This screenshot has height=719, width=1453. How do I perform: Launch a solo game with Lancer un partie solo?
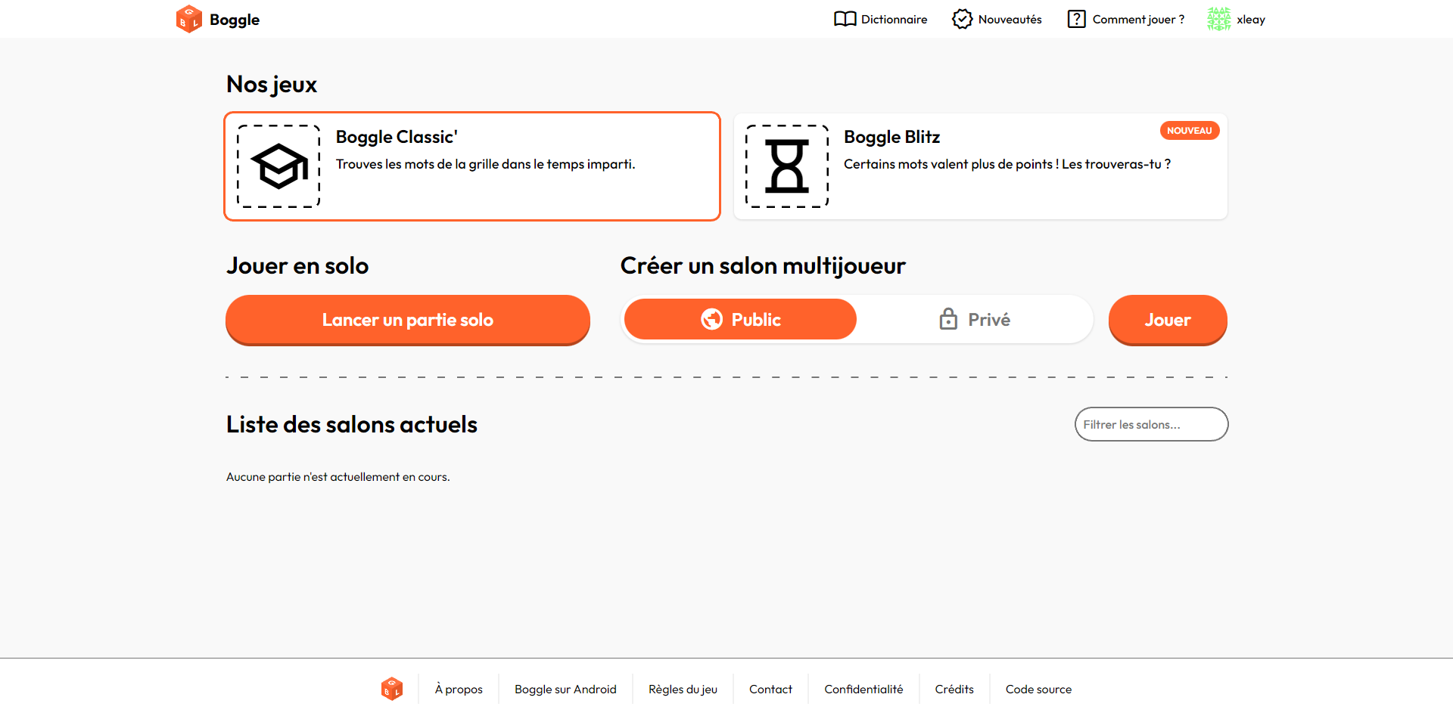coord(408,320)
